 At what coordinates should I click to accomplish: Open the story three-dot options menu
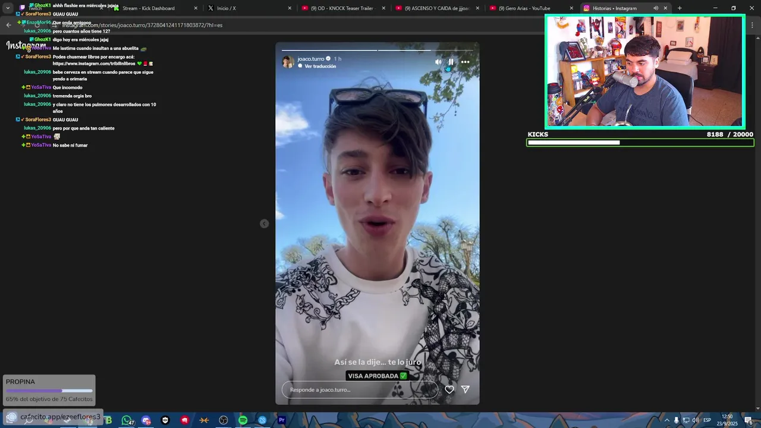[x=465, y=62]
